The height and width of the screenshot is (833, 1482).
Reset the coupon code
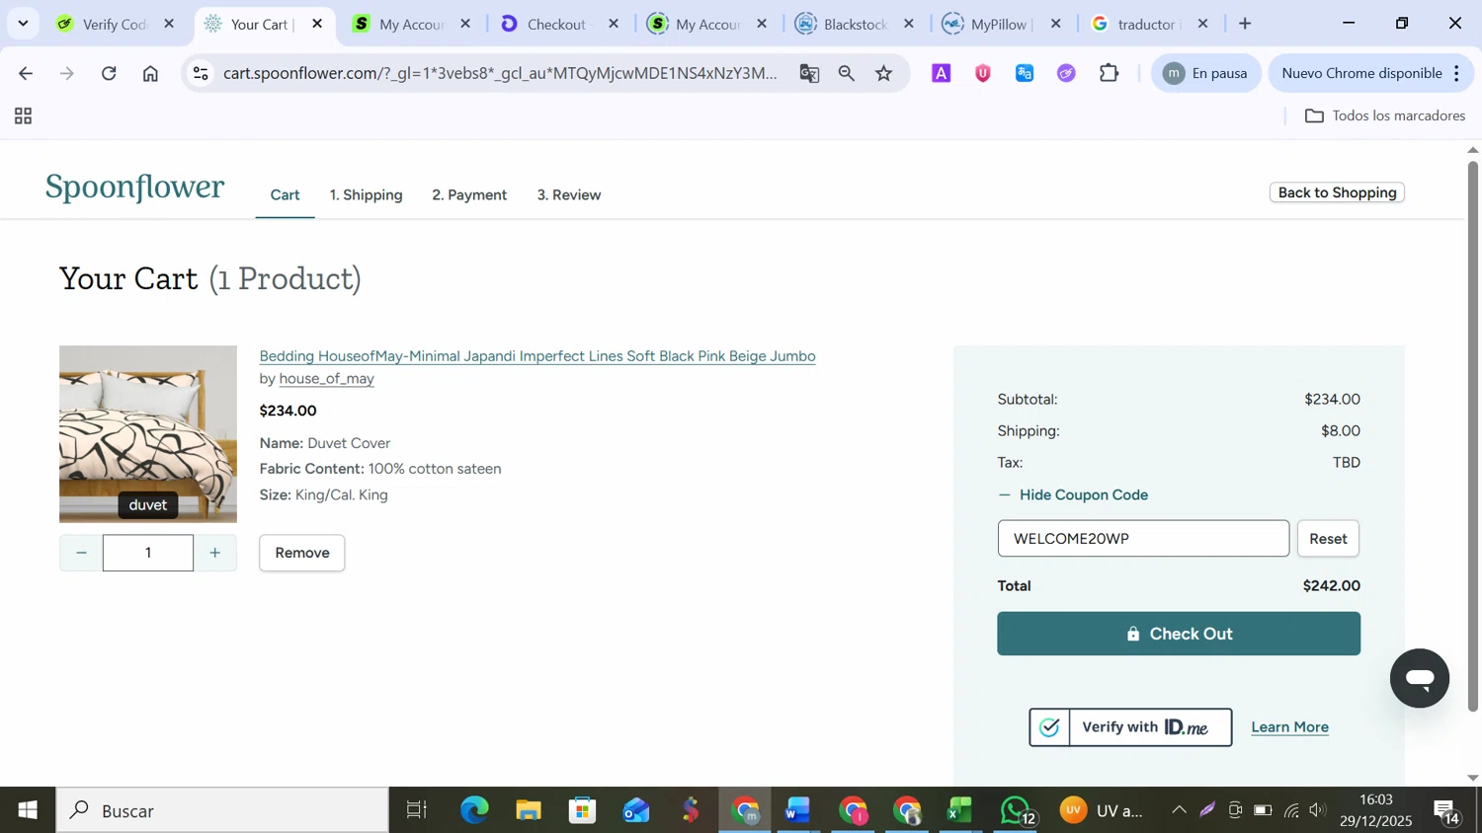click(x=1328, y=539)
